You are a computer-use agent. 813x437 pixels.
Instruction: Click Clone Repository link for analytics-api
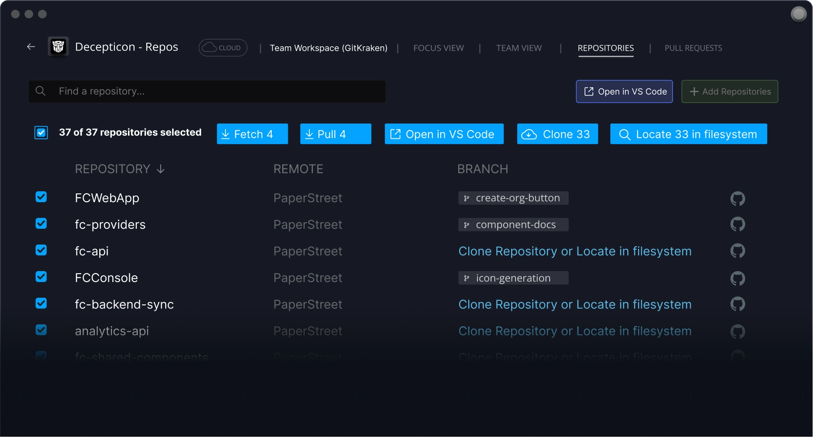tap(508, 331)
